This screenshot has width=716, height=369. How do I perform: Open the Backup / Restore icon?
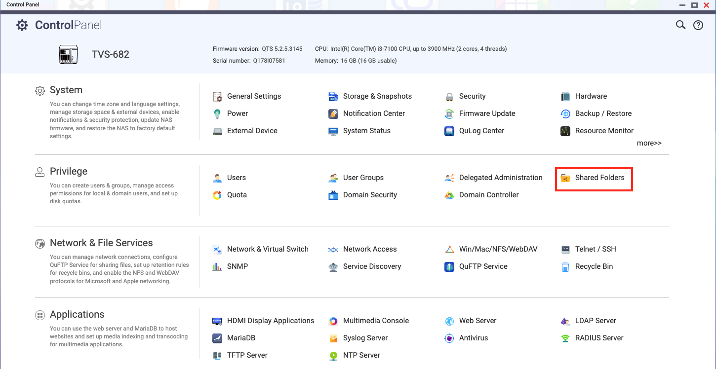[565, 113]
